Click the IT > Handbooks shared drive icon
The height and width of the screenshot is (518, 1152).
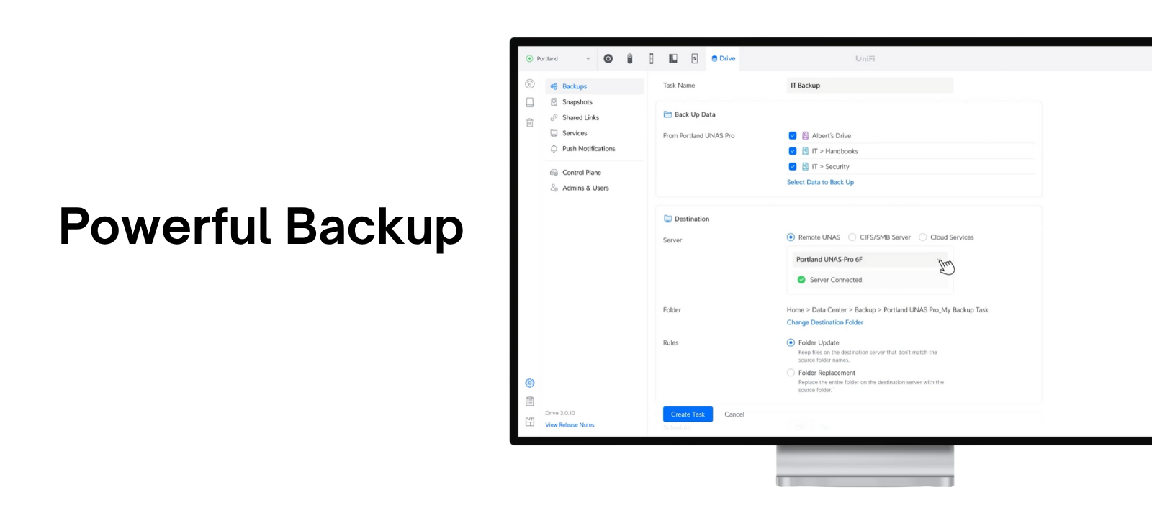click(x=805, y=151)
